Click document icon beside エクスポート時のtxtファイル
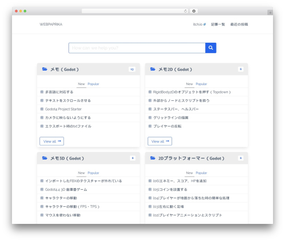 click(42, 126)
